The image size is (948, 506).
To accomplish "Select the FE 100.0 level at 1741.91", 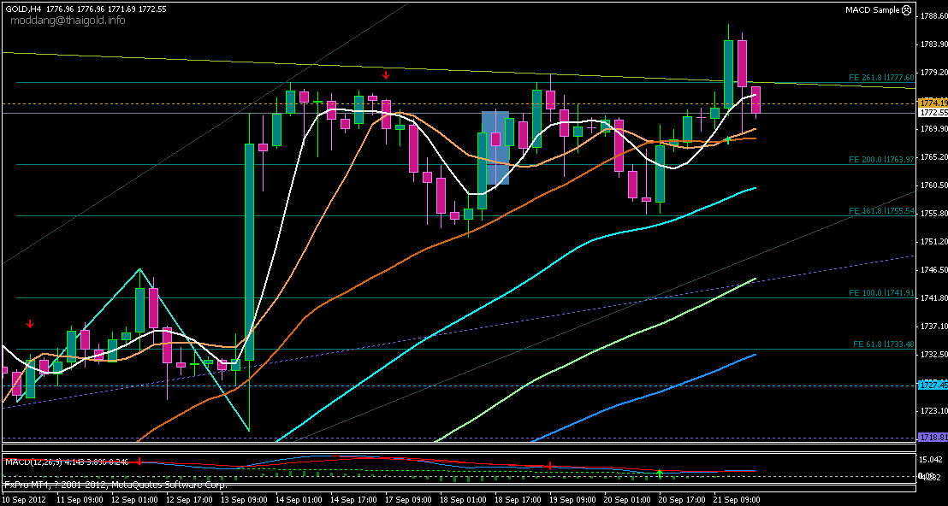I will pyautogui.click(x=881, y=293).
